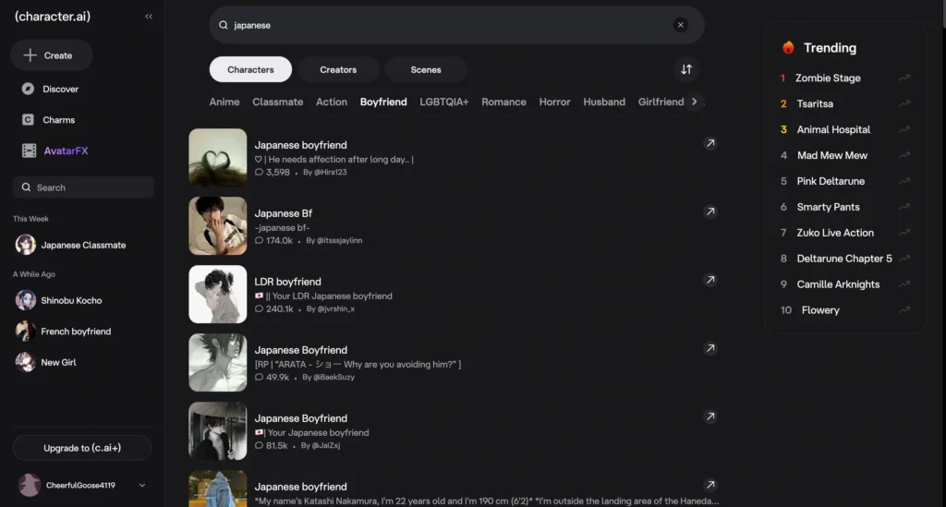Open the Japanese Classmate recent chat
This screenshot has height=507, width=946.
82,245
